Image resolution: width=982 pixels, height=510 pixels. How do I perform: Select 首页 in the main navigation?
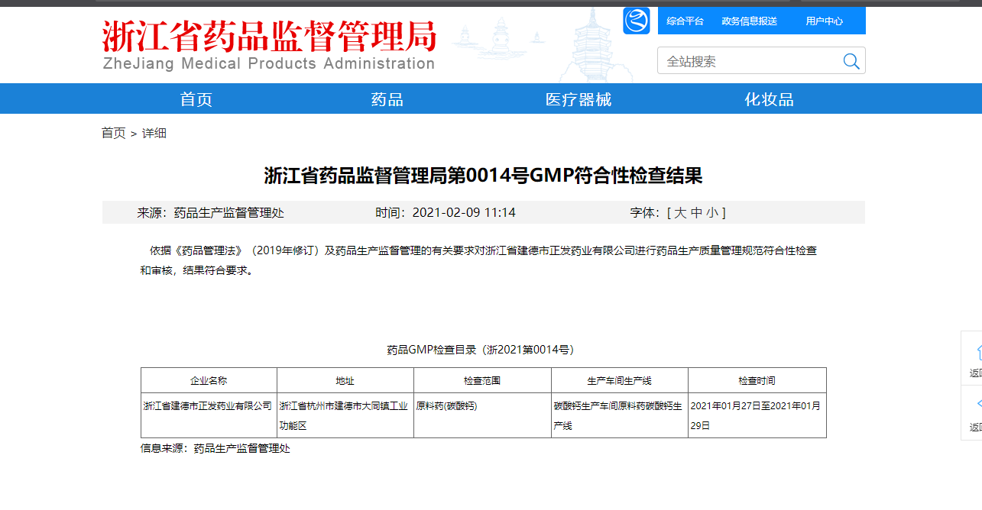pos(196,98)
